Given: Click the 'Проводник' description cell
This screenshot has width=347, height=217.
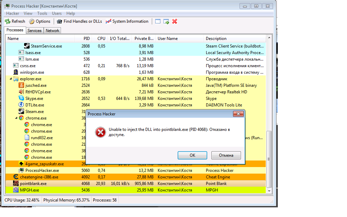Looking at the screenshot, I should tap(217, 79).
